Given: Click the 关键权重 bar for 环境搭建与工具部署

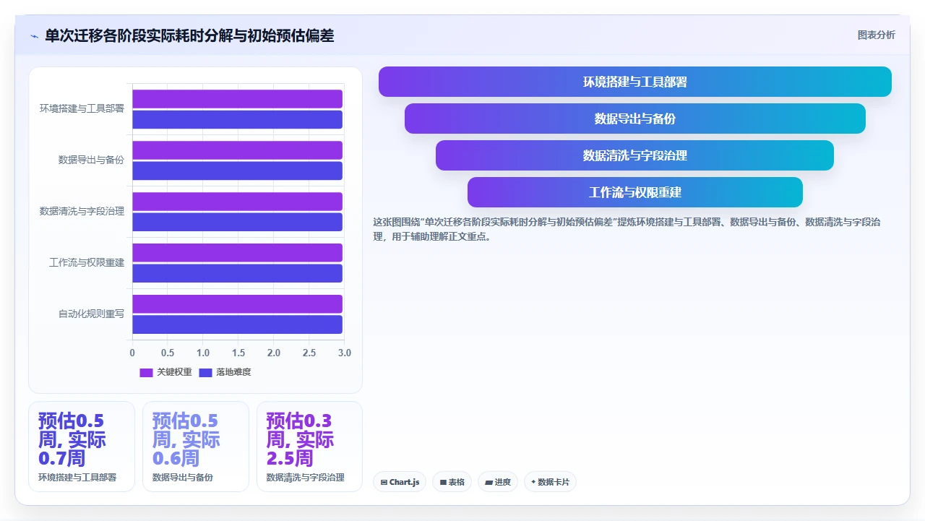Looking at the screenshot, I should 237,99.
